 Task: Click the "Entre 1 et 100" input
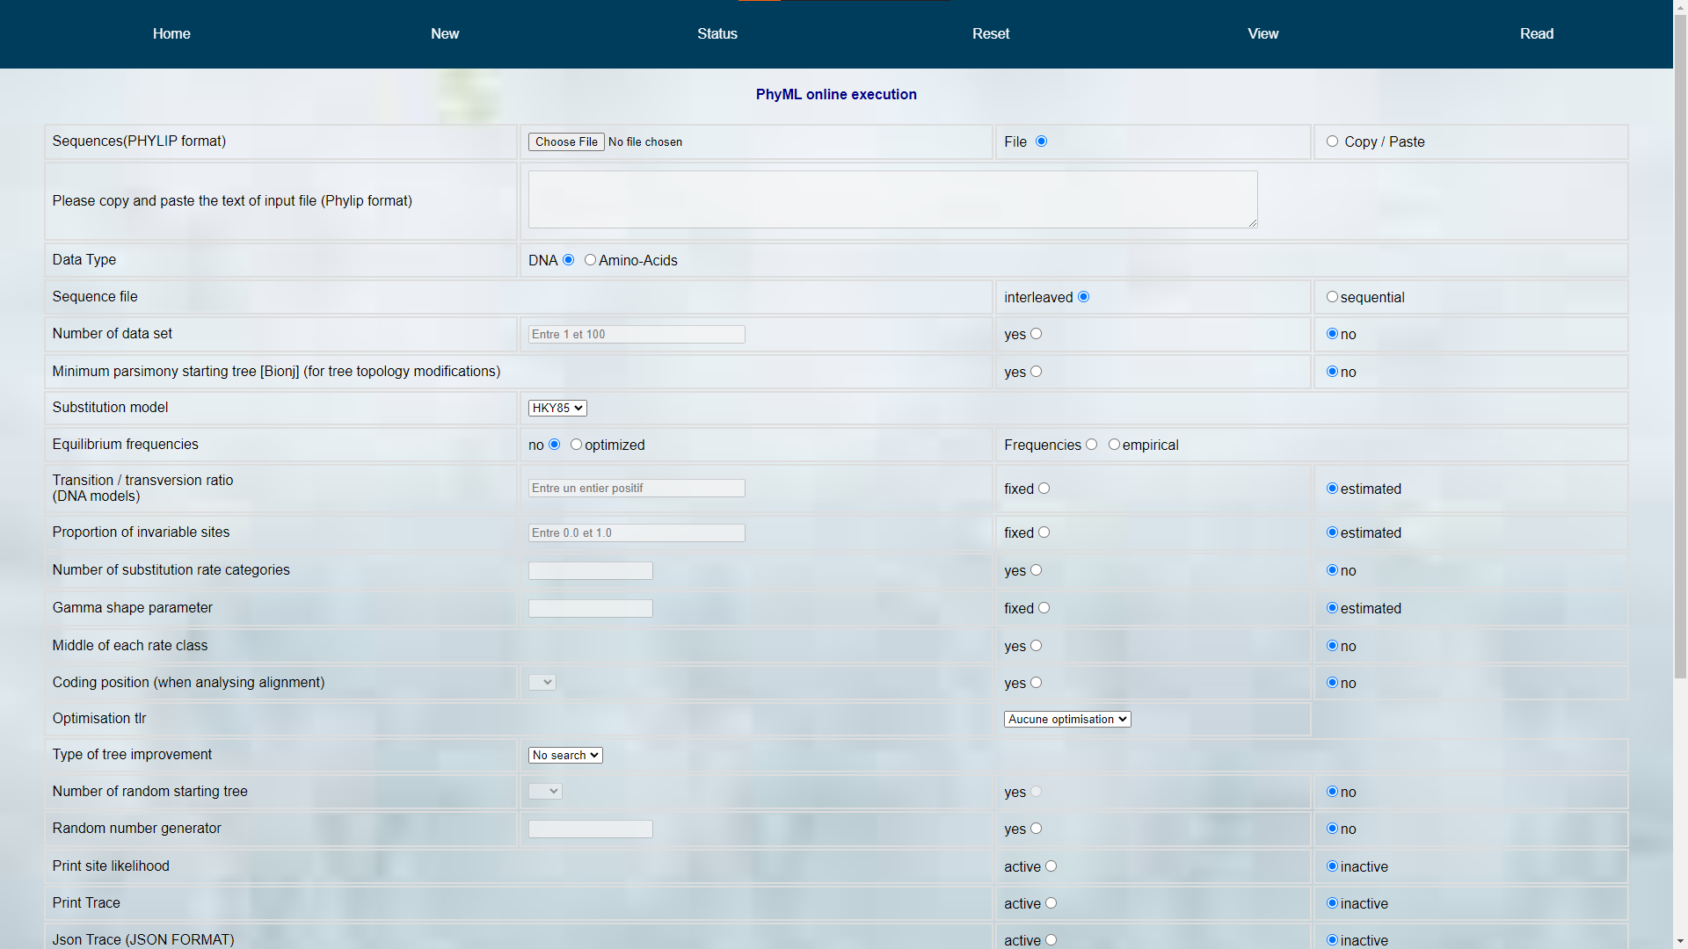pyautogui.click(x=636, y=334)
